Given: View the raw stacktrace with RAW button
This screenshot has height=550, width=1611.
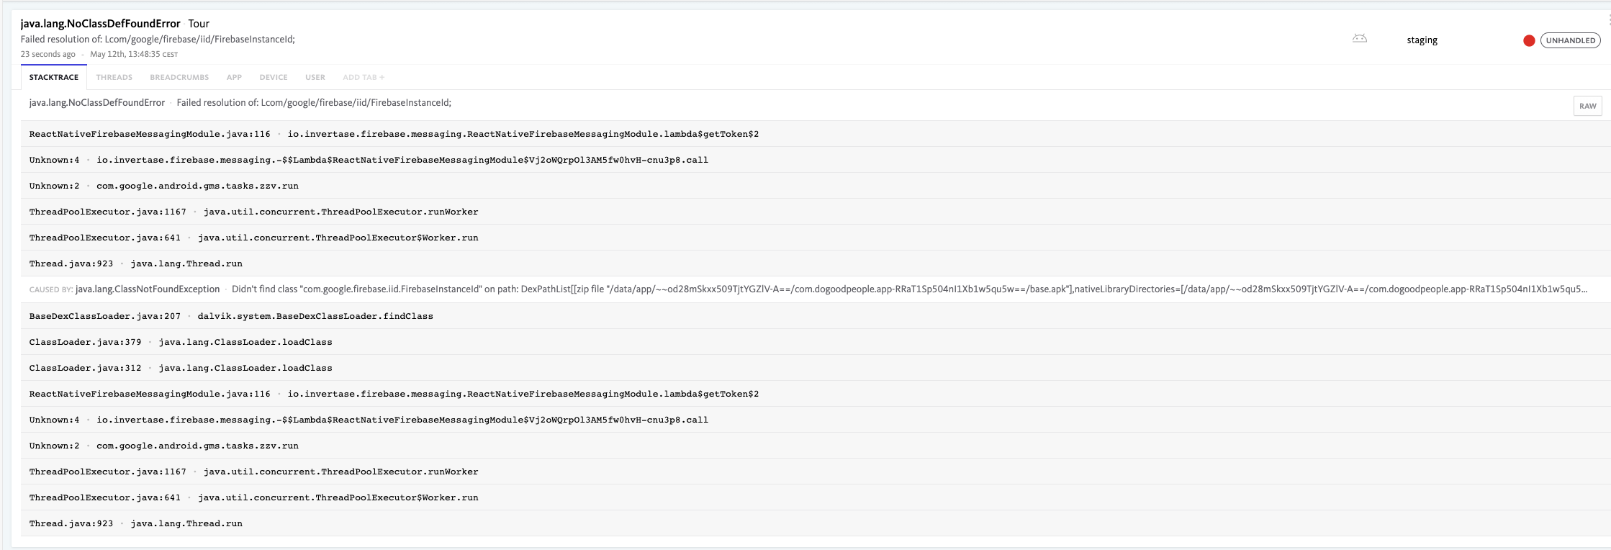Looking at the screenshot, I should [x=1587, y=106].
